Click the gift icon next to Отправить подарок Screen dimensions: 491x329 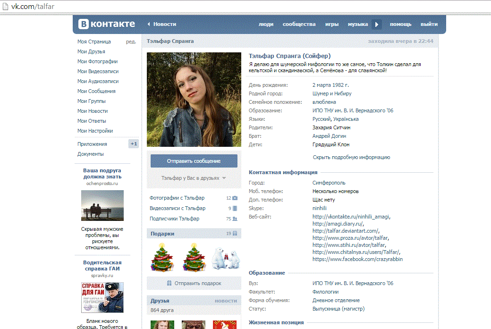169,283
